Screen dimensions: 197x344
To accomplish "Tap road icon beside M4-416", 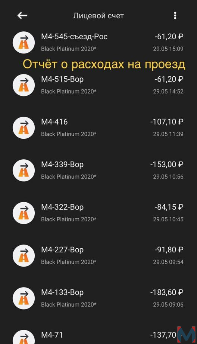I will click(24, 128).
